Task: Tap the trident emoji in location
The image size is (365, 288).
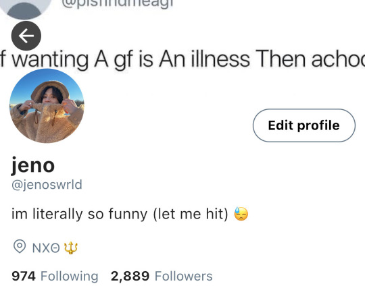Action: point(71,248)
